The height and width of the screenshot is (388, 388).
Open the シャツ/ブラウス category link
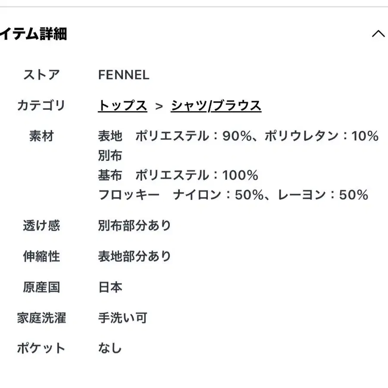coord(216,106)
